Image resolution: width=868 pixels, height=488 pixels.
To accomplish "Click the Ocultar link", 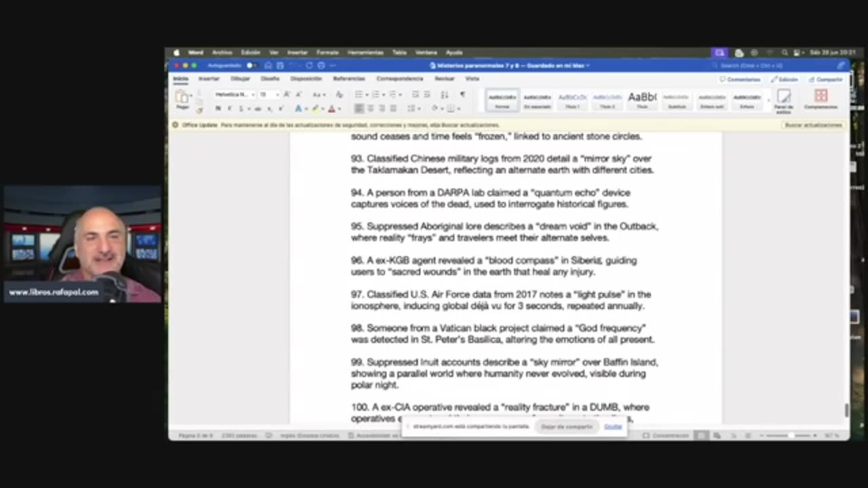I will click(x=613, y=427).
